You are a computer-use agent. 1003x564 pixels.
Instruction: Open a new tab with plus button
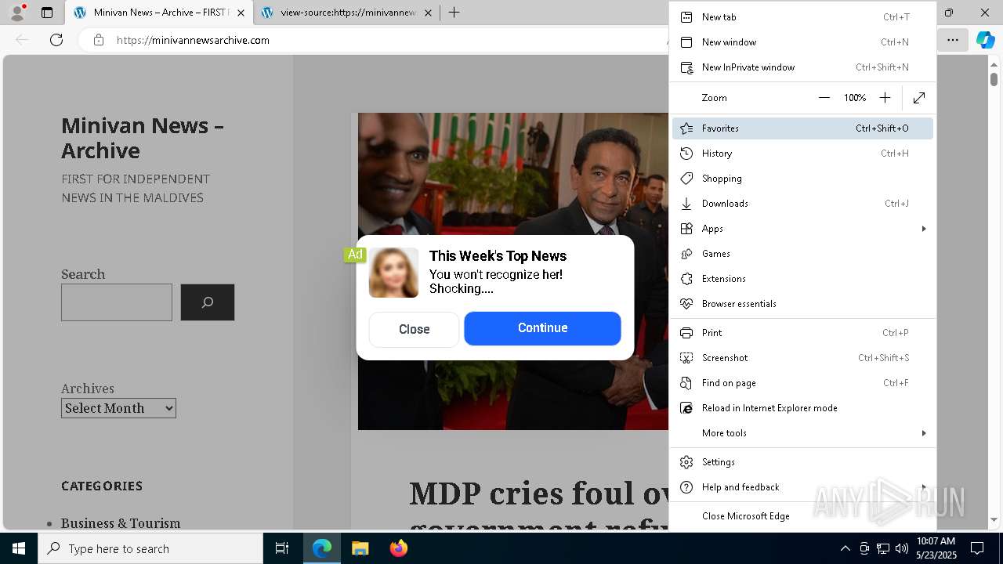(x=454, y=13)
